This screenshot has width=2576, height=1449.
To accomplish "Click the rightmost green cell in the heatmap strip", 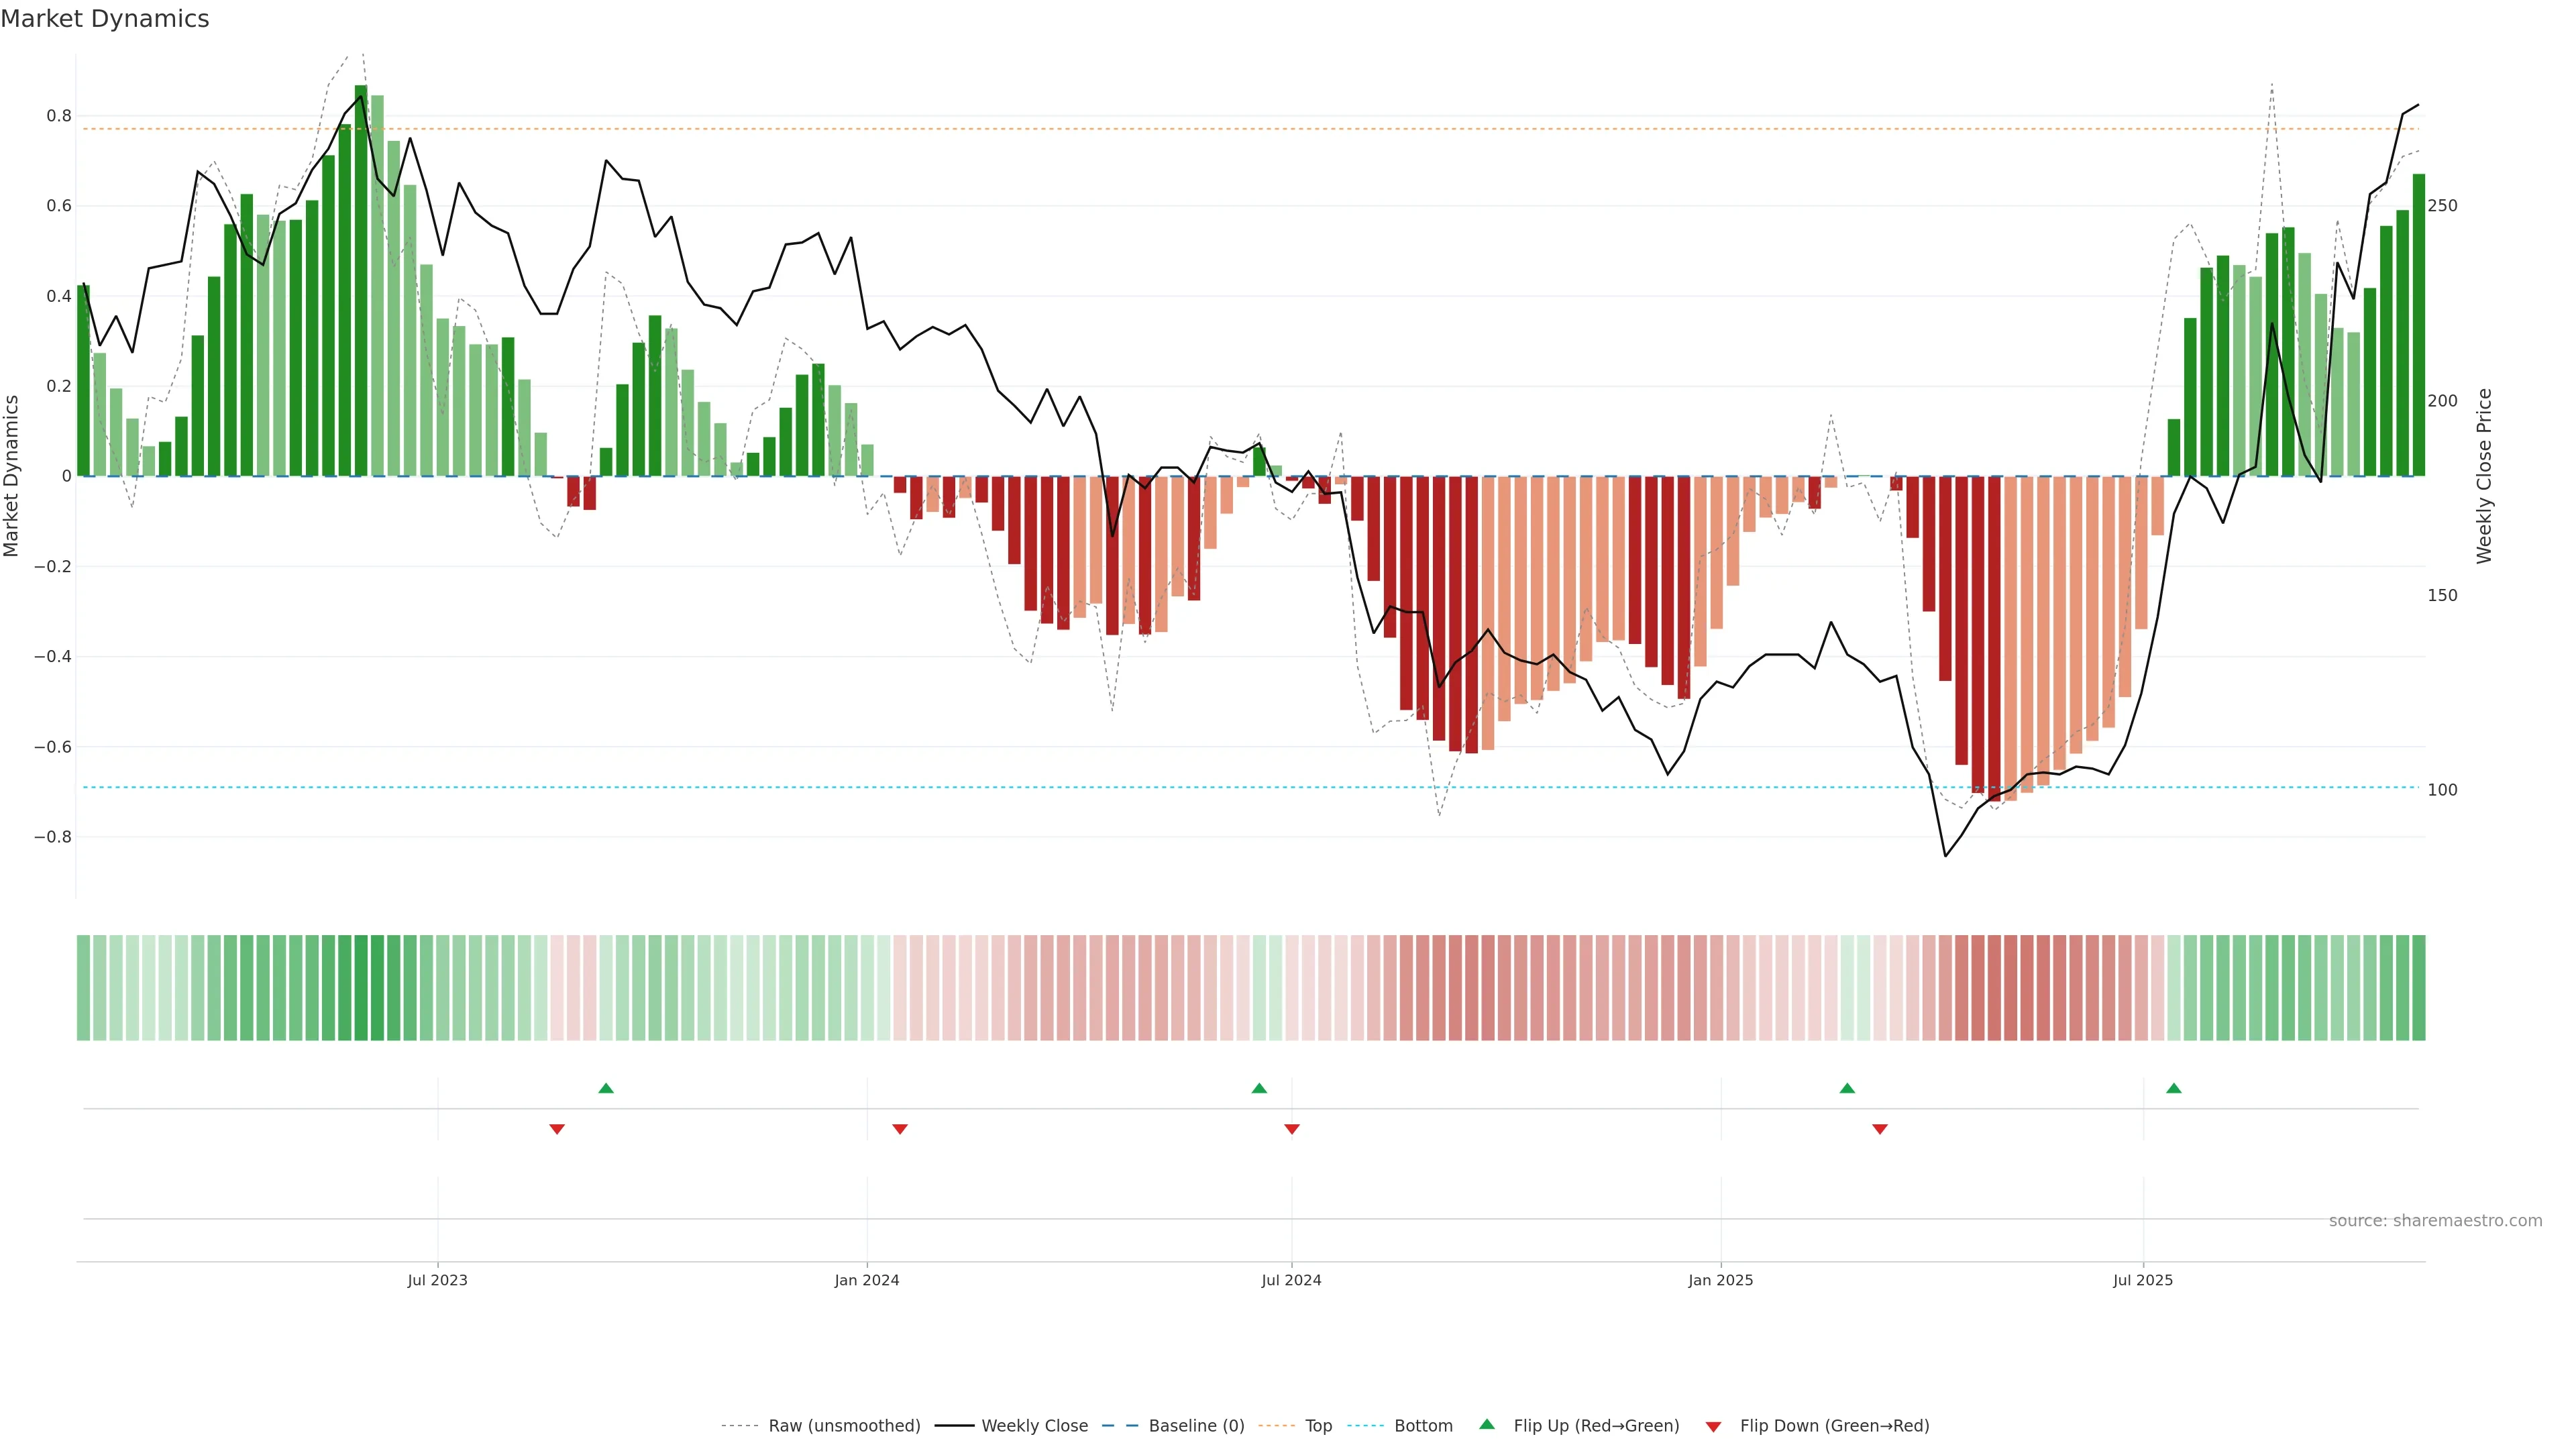I will [2418, 987].
